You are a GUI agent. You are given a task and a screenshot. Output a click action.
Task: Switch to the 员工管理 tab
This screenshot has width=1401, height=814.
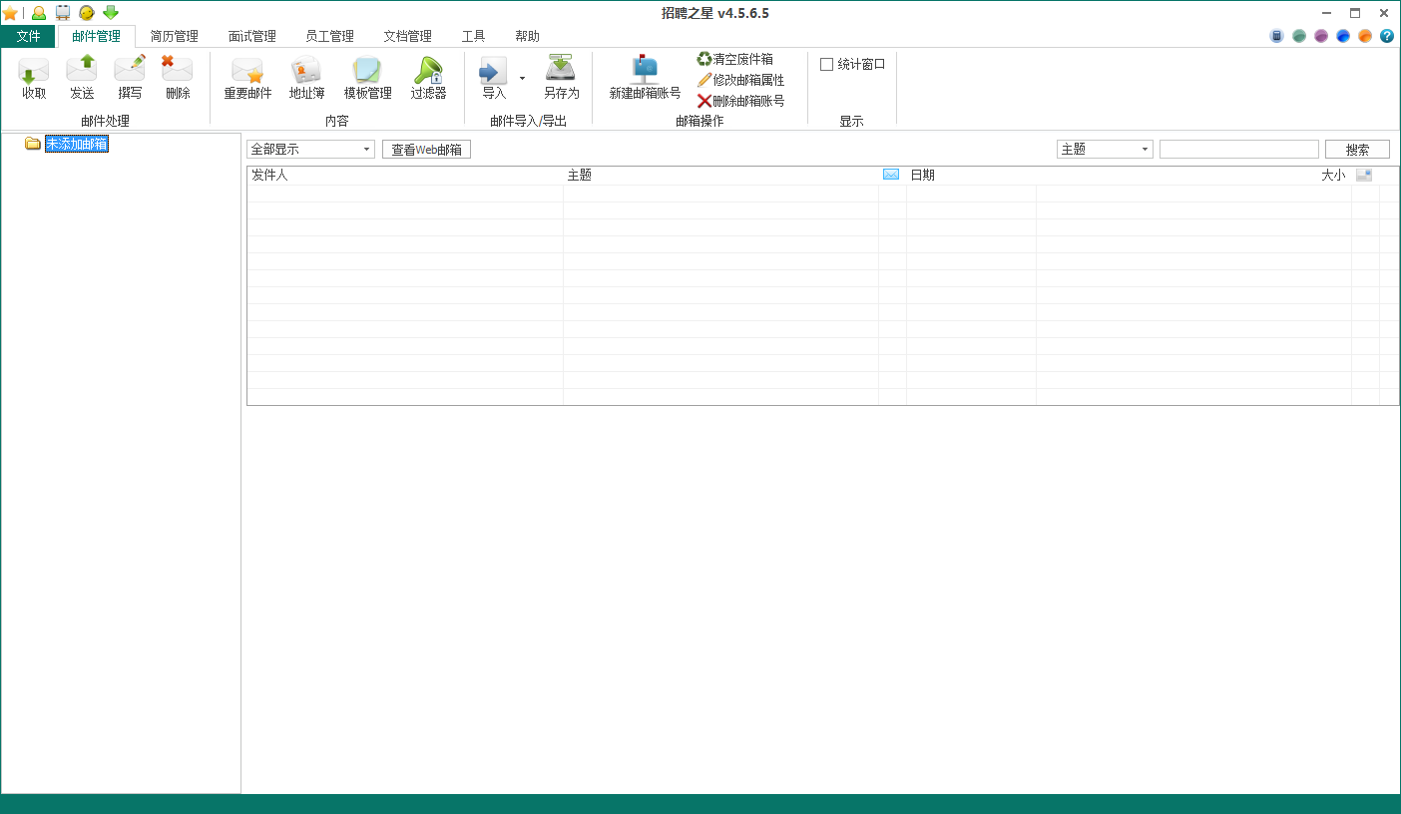(x=330, y=36)
